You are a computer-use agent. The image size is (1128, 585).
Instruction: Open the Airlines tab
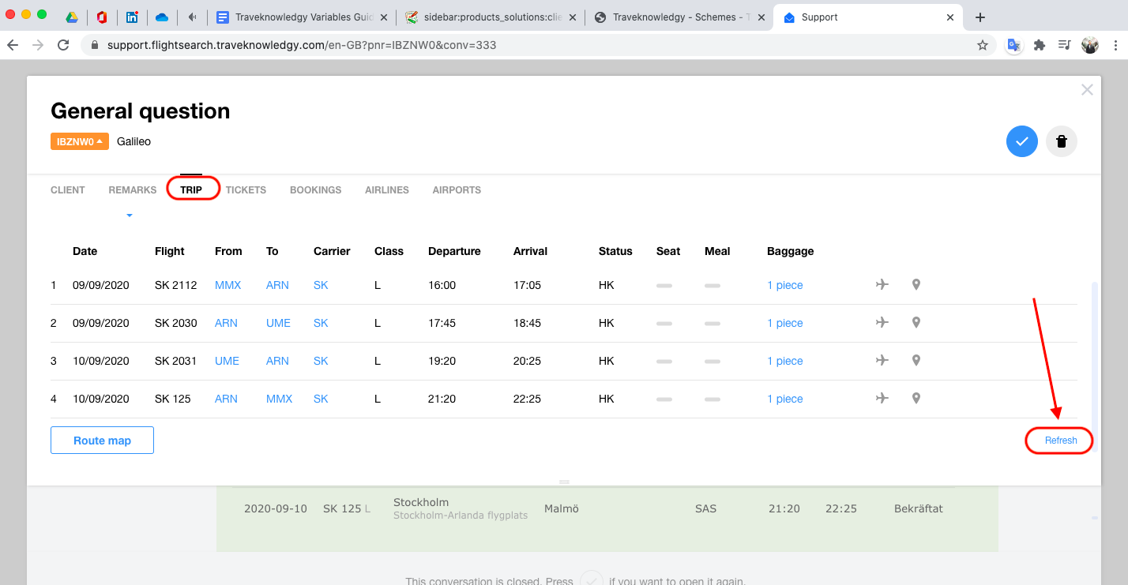point(386,190)
